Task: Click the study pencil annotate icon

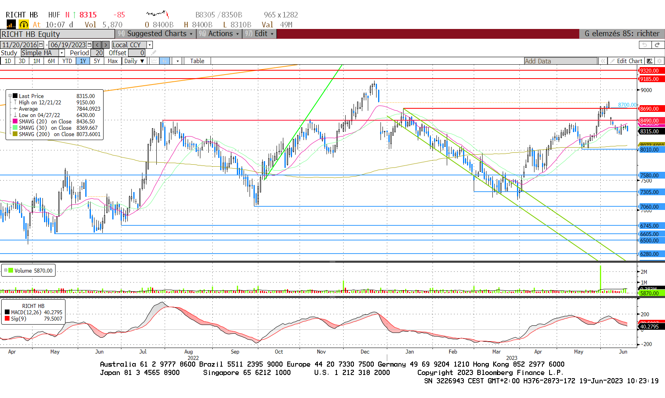Action: coord(153,53)
